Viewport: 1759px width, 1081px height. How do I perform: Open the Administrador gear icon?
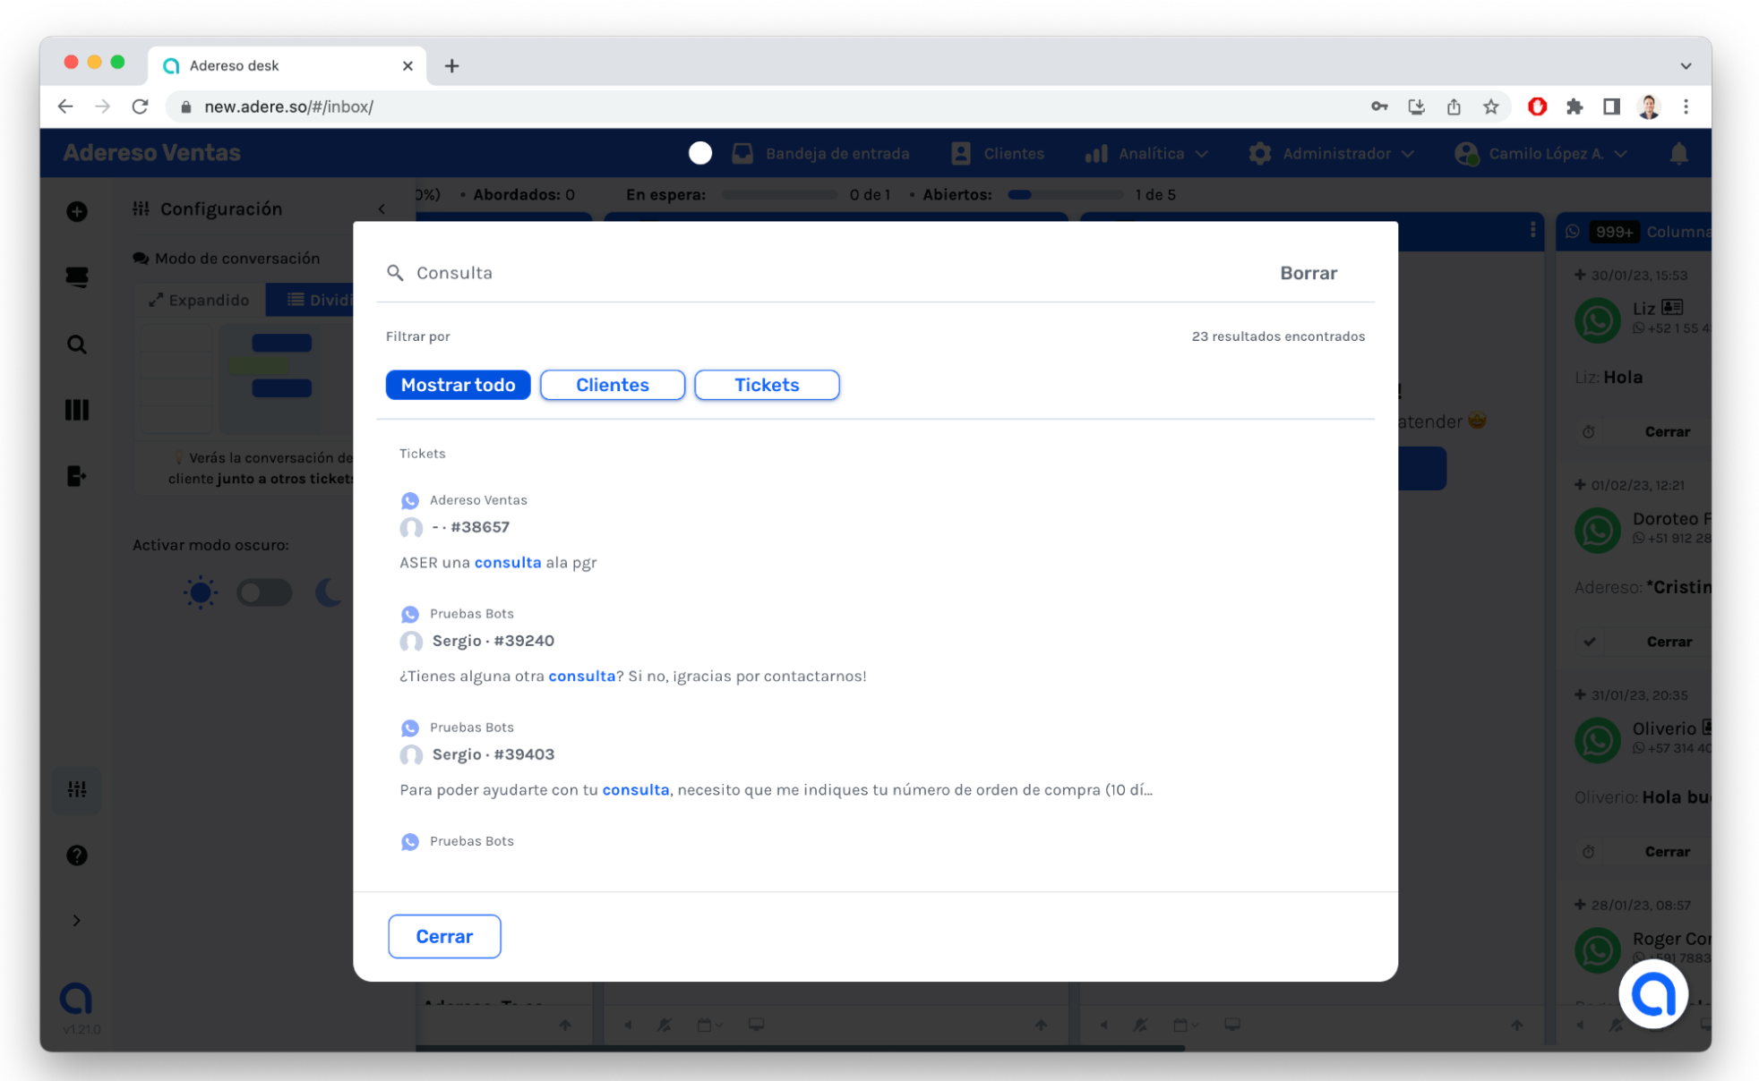(x=1259, y=153)
